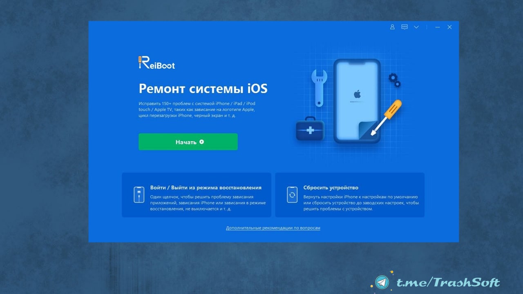Click the description text starting with Исправить 150+
Screen dimensions: 523x294
(197, 109)
